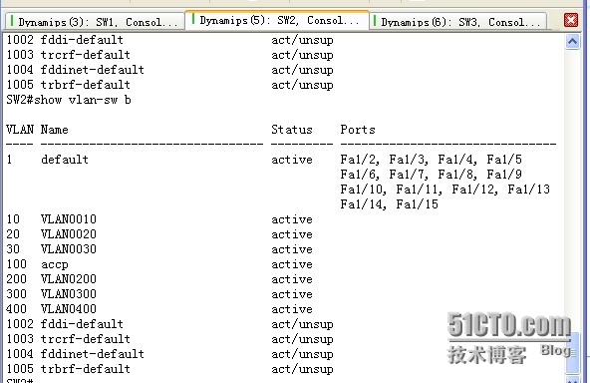The width and height of the screenshot is (590, 383).
Task: Click the 'default' VLAN name
Action: (65, 160)
